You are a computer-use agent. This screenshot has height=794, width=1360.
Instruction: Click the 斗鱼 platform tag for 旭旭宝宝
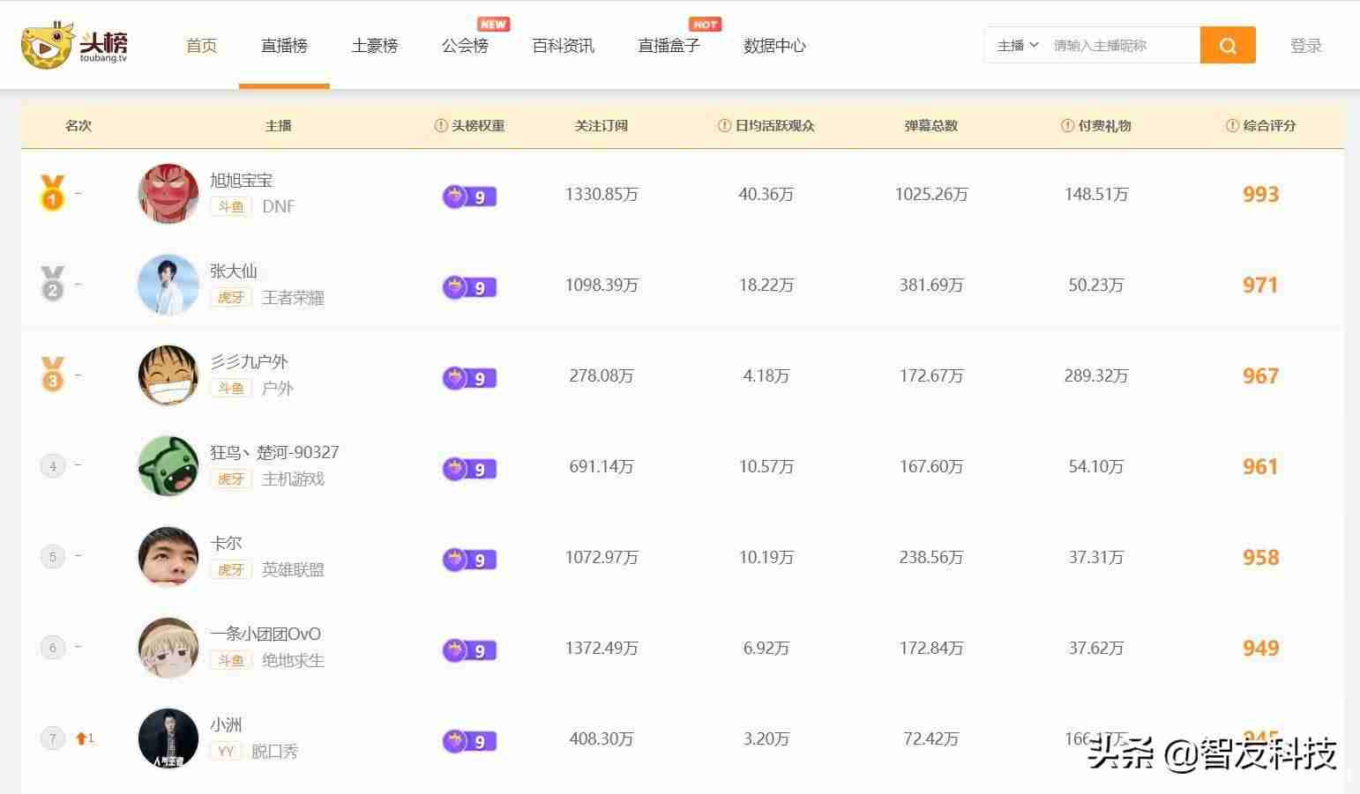tap(231, 207)
